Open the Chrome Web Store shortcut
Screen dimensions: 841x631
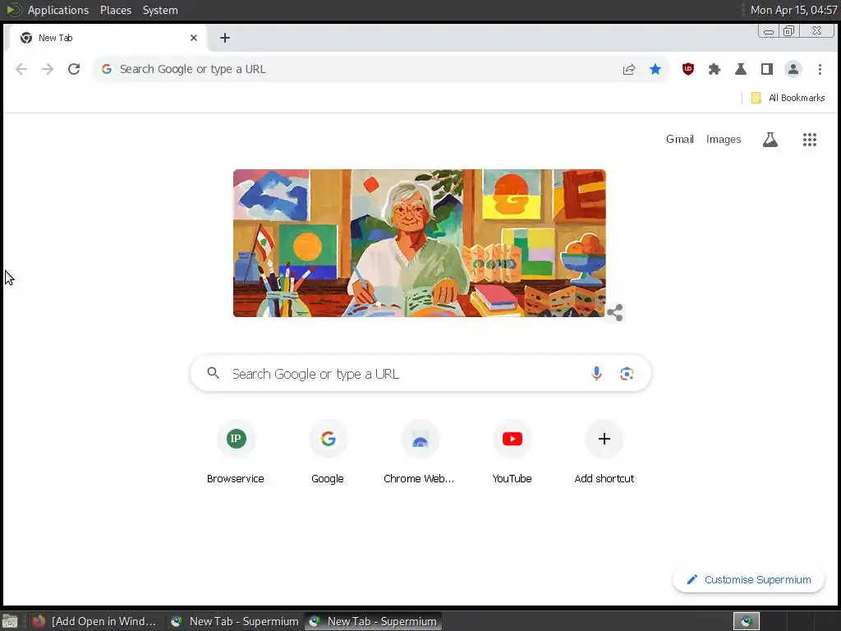tap(420, 453)
